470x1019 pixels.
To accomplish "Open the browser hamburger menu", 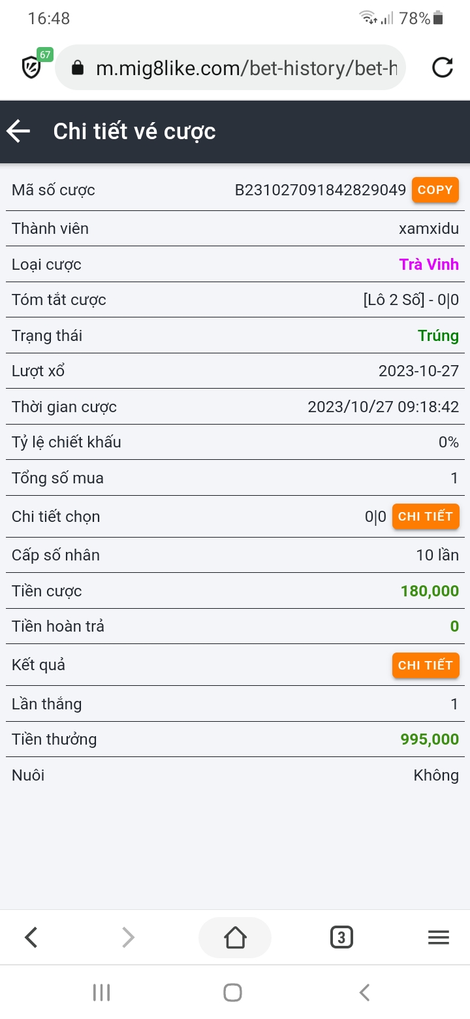I will [x=439, y=938].
